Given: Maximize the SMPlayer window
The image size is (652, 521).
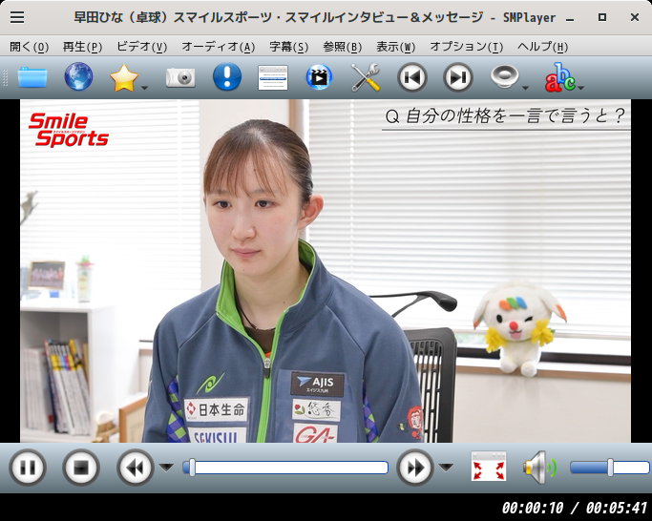Looking at the screenshot, I should [601, 17].
